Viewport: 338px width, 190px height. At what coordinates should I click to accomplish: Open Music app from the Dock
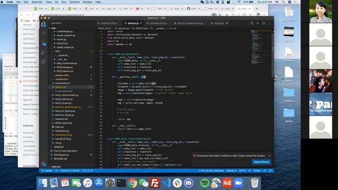87,183
